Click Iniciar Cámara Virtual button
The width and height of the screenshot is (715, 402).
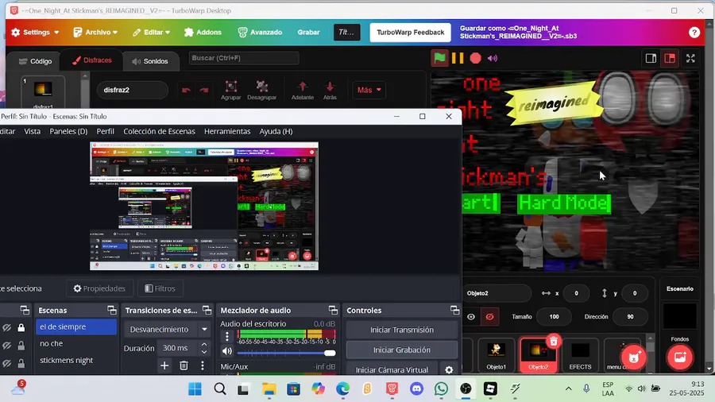[392, 369]
